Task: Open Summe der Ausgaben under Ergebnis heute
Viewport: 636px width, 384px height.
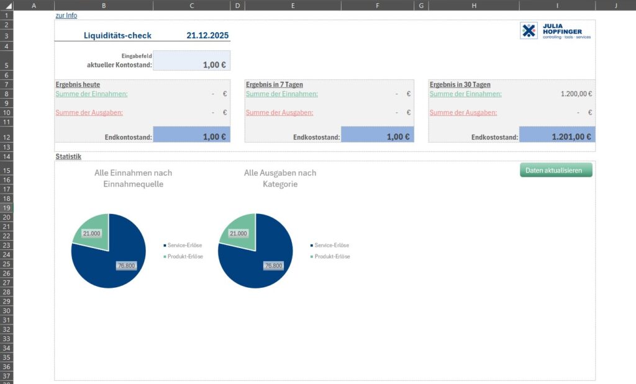Action: (89, 112)
